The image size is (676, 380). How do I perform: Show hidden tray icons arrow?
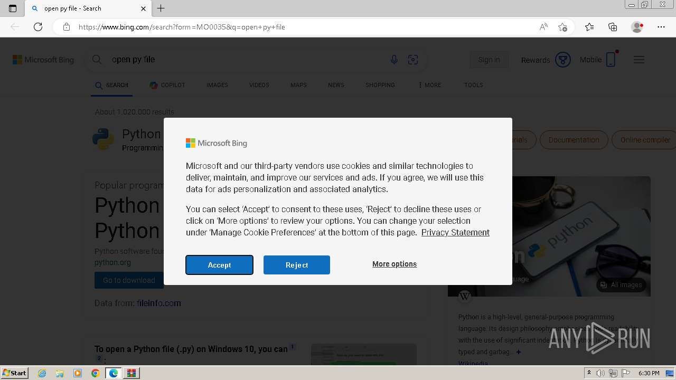click(x=589, y=373)
